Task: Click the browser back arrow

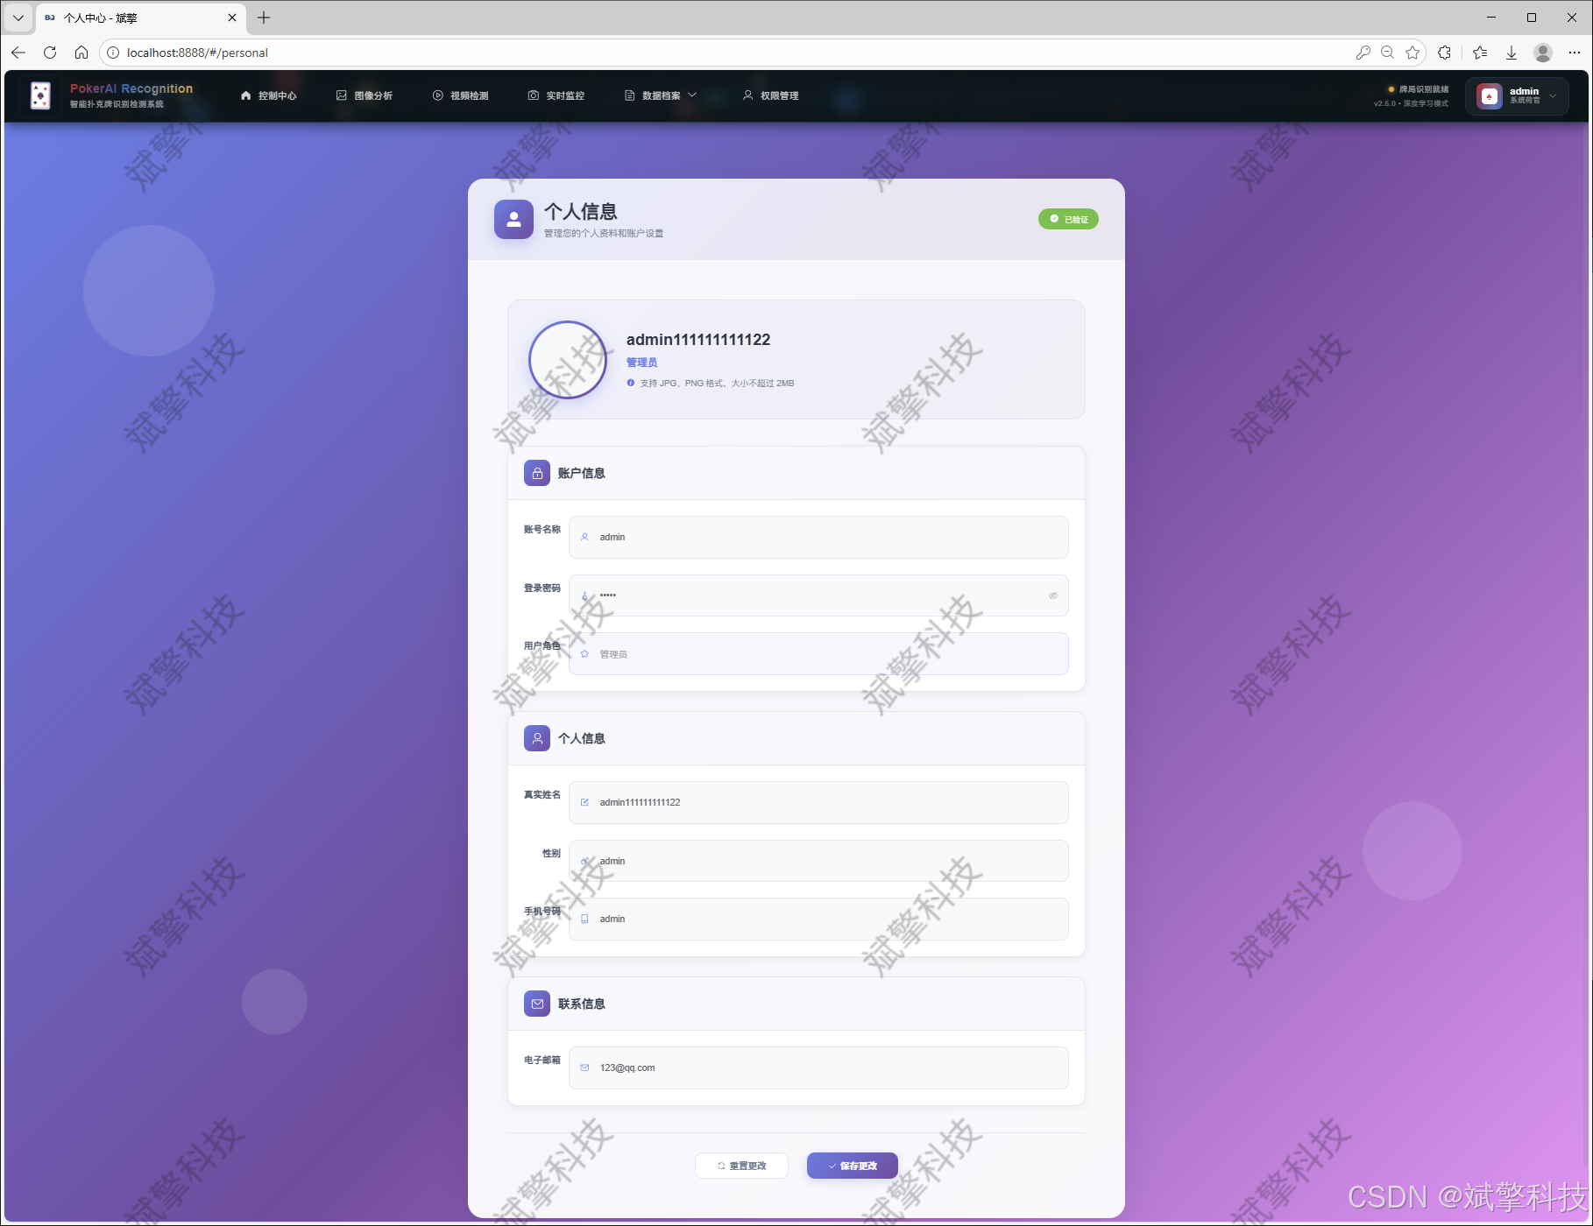Action: pyautogui.click(x=18, y=53)
